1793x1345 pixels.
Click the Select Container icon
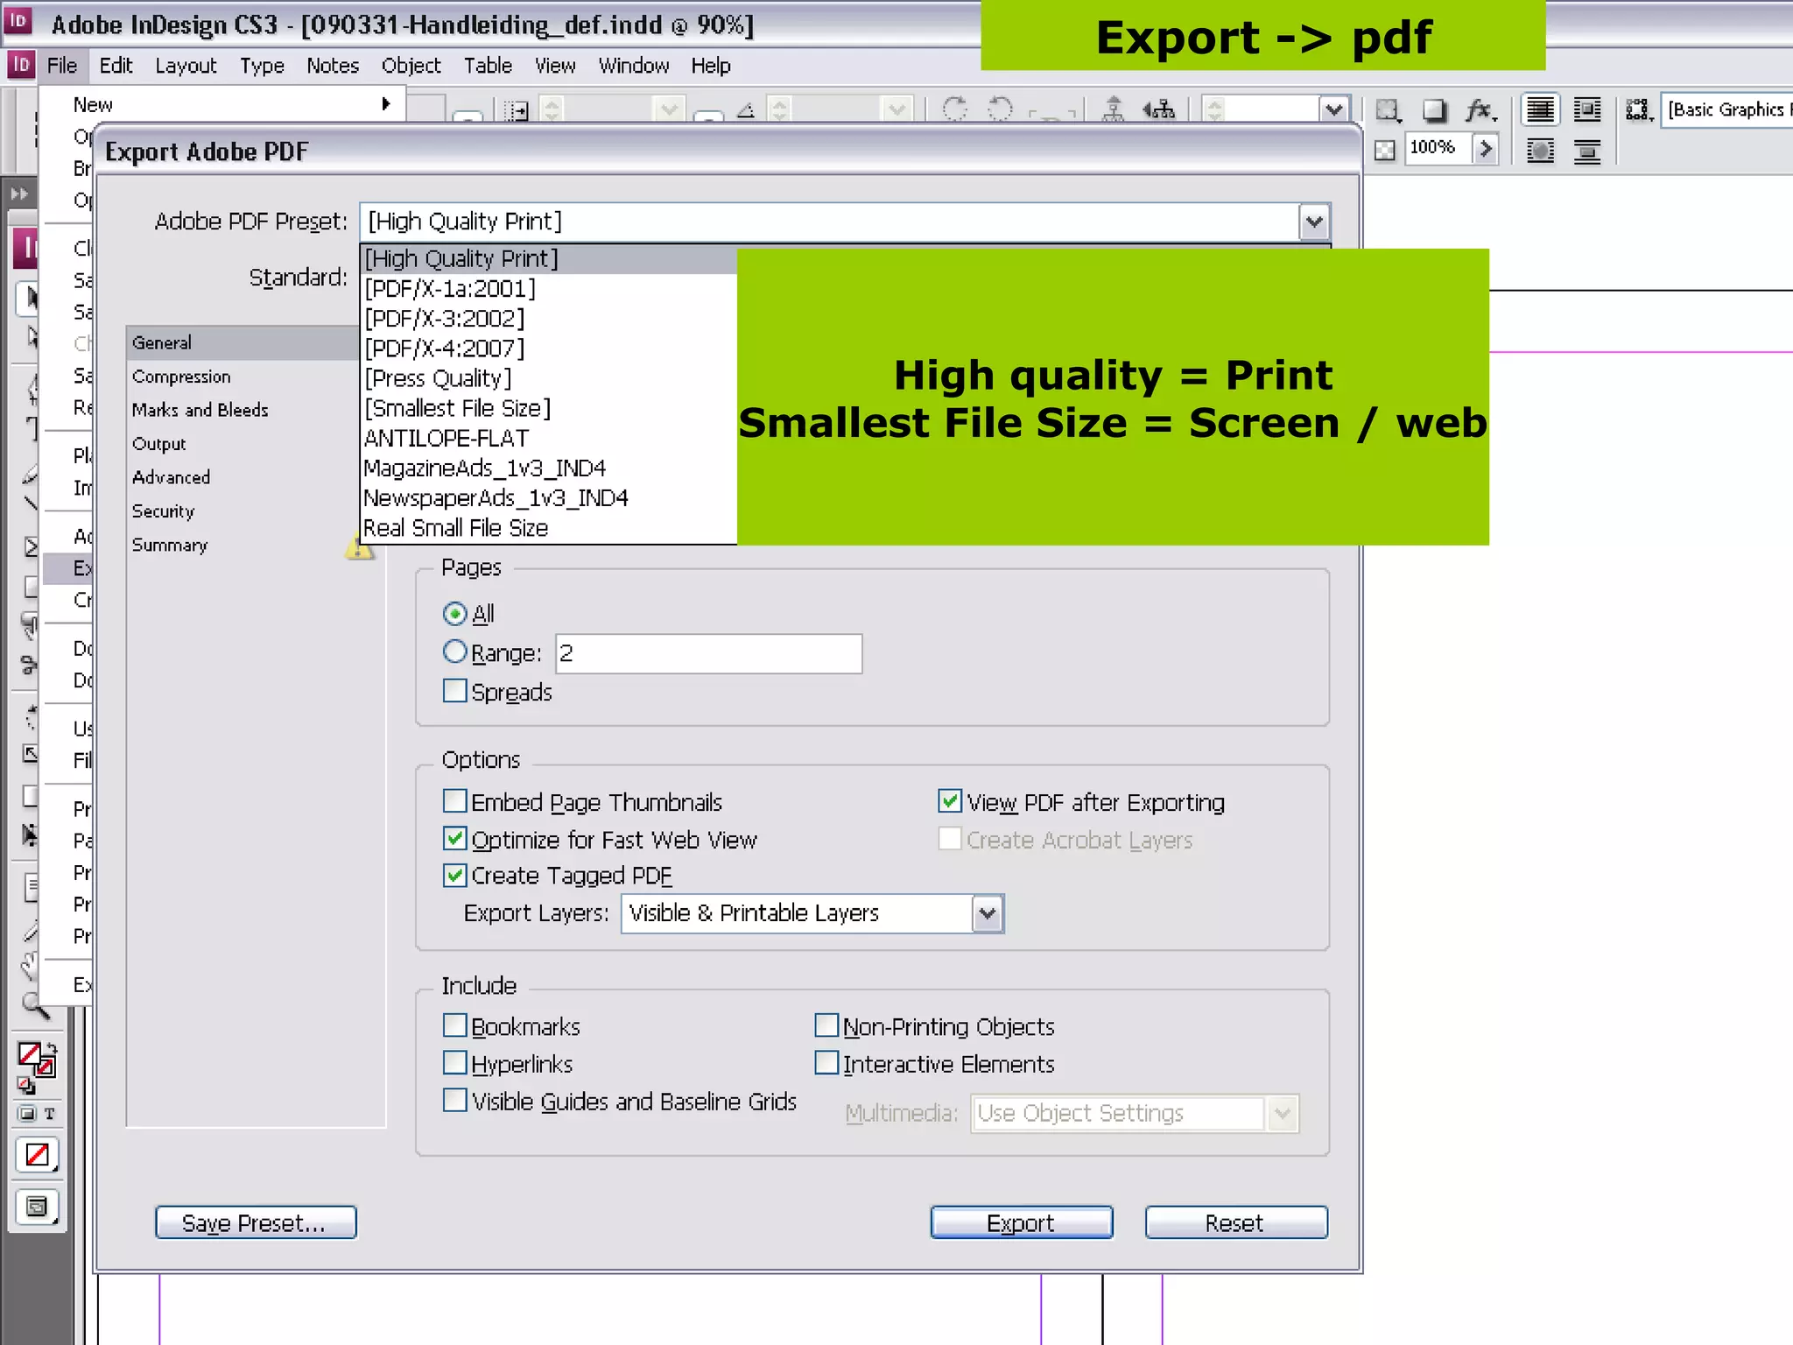[1114, 109]
